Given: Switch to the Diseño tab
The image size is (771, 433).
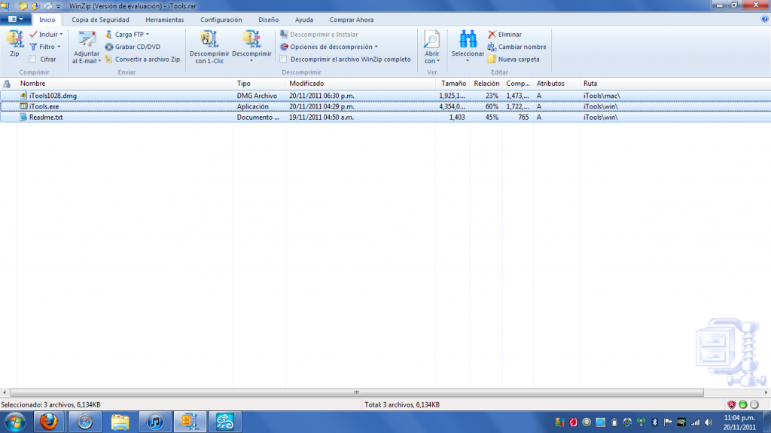Looking at the screenshot, I should 269,20.
